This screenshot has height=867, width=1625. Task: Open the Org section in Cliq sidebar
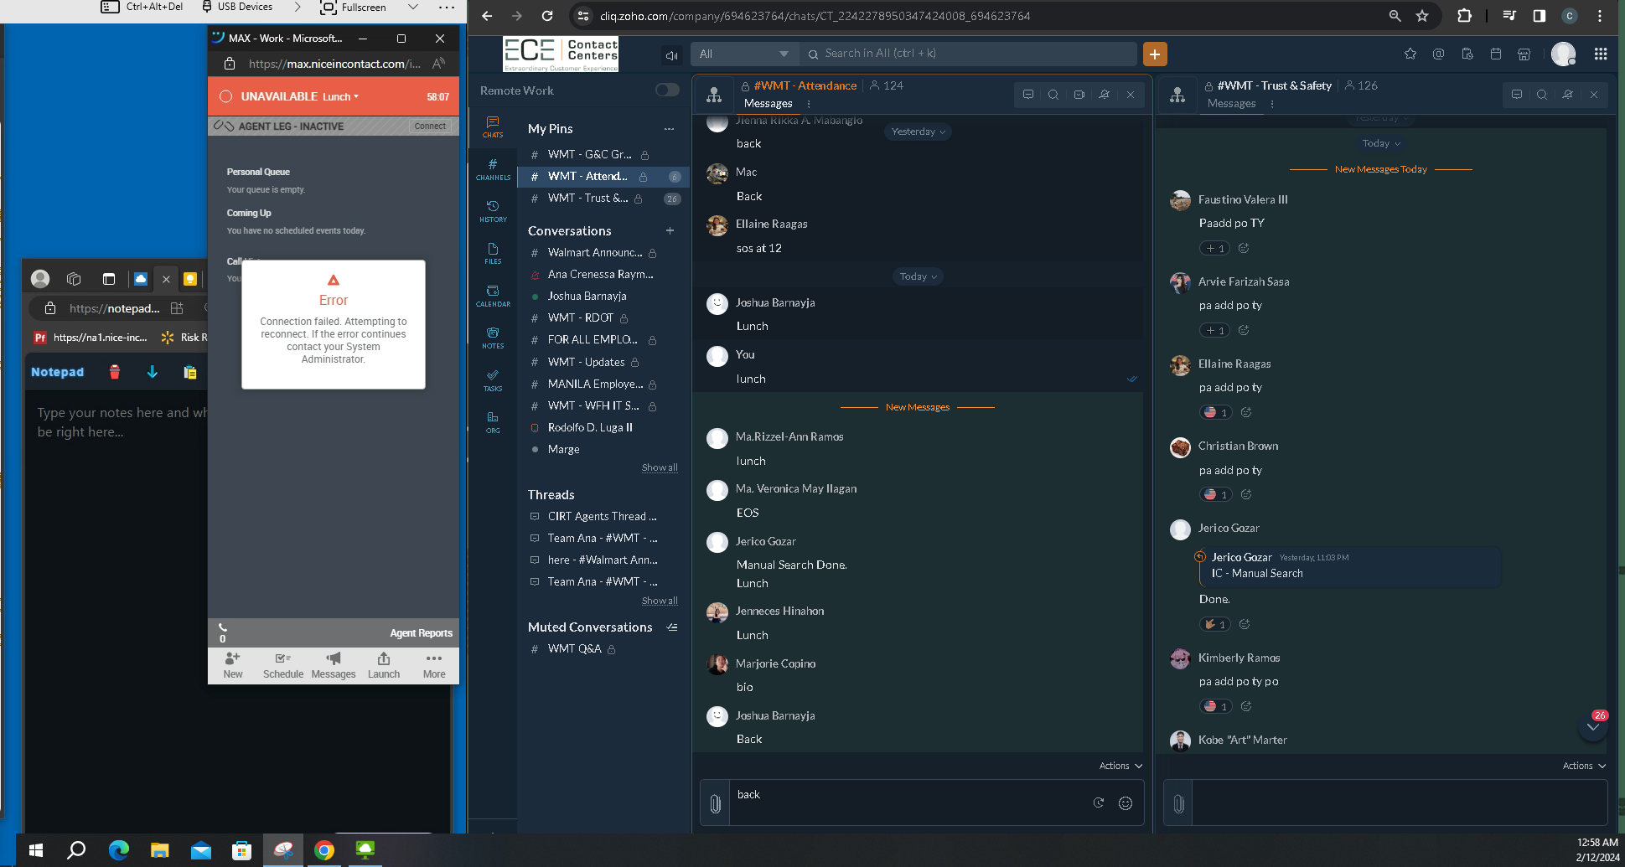tap(493, 422)
